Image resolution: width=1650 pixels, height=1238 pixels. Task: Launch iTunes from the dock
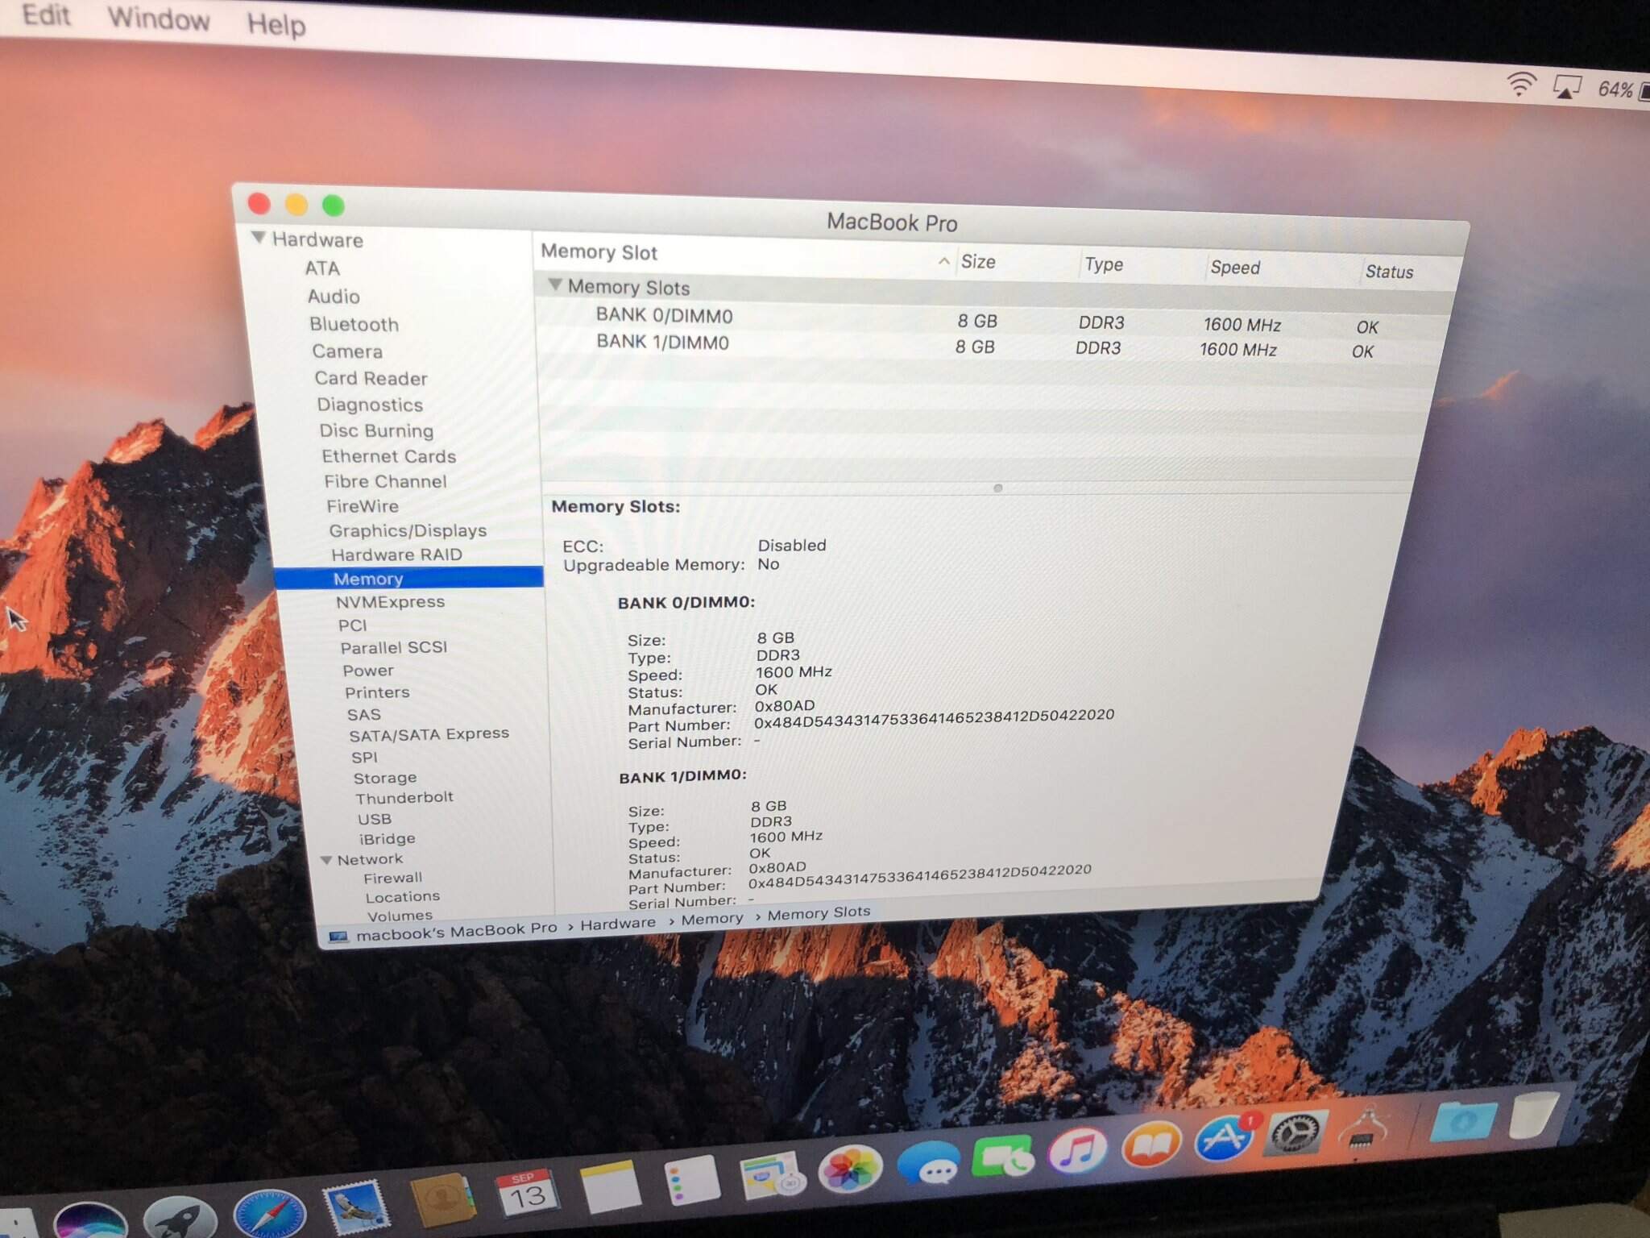pyautogui.click(x=1080, y=1150)
